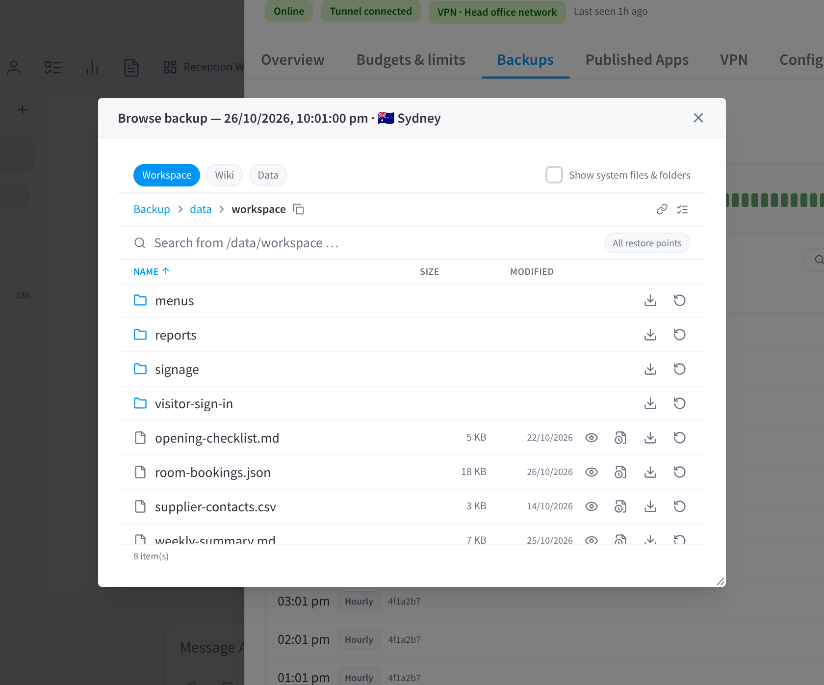Toggle multi-select checklist mode
Screen dimensions: 824x685
pos(682,210)
